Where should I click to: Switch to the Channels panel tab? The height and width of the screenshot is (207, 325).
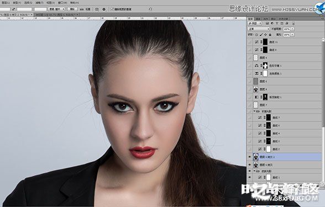click(258, 19)
